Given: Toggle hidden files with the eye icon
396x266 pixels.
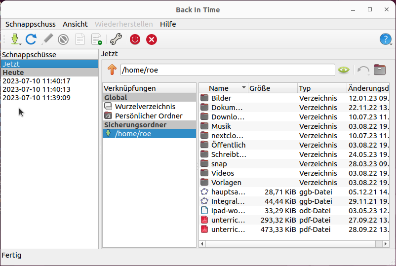Looking at the screenshot, I should click(344, 70).
